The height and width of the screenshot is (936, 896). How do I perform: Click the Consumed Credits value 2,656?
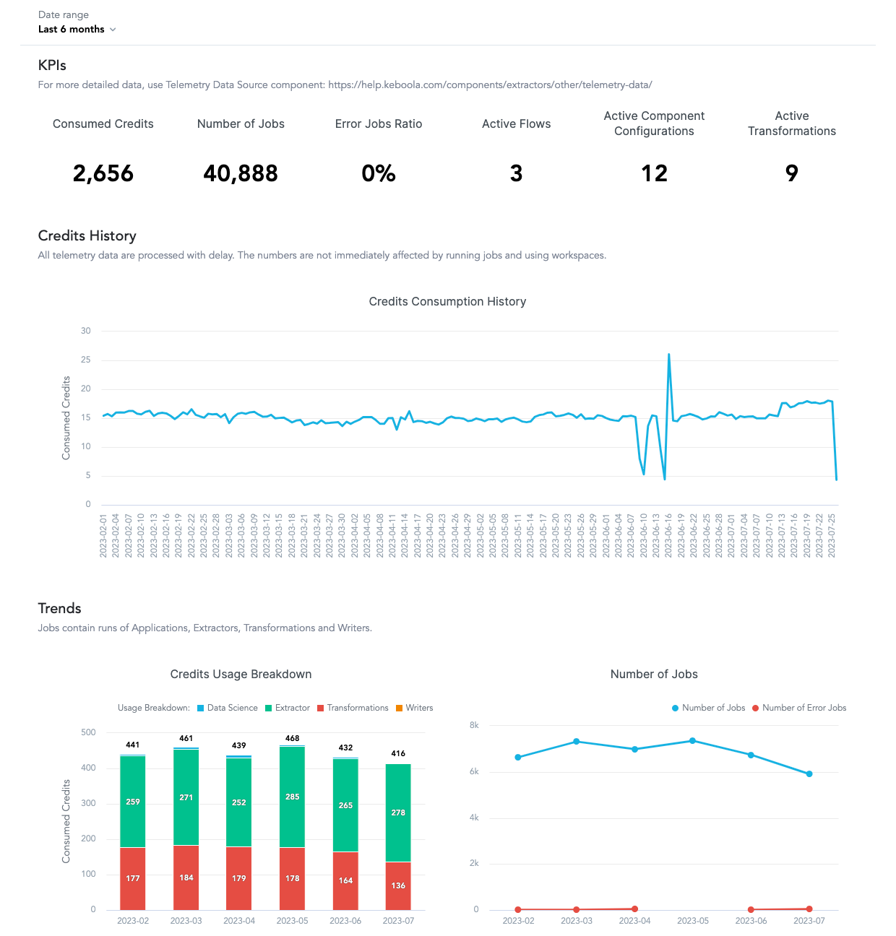(x=103, y=173)
